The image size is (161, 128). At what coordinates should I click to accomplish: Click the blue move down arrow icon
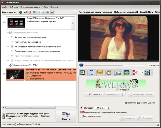pyautogui.click(x=39, y=12)
